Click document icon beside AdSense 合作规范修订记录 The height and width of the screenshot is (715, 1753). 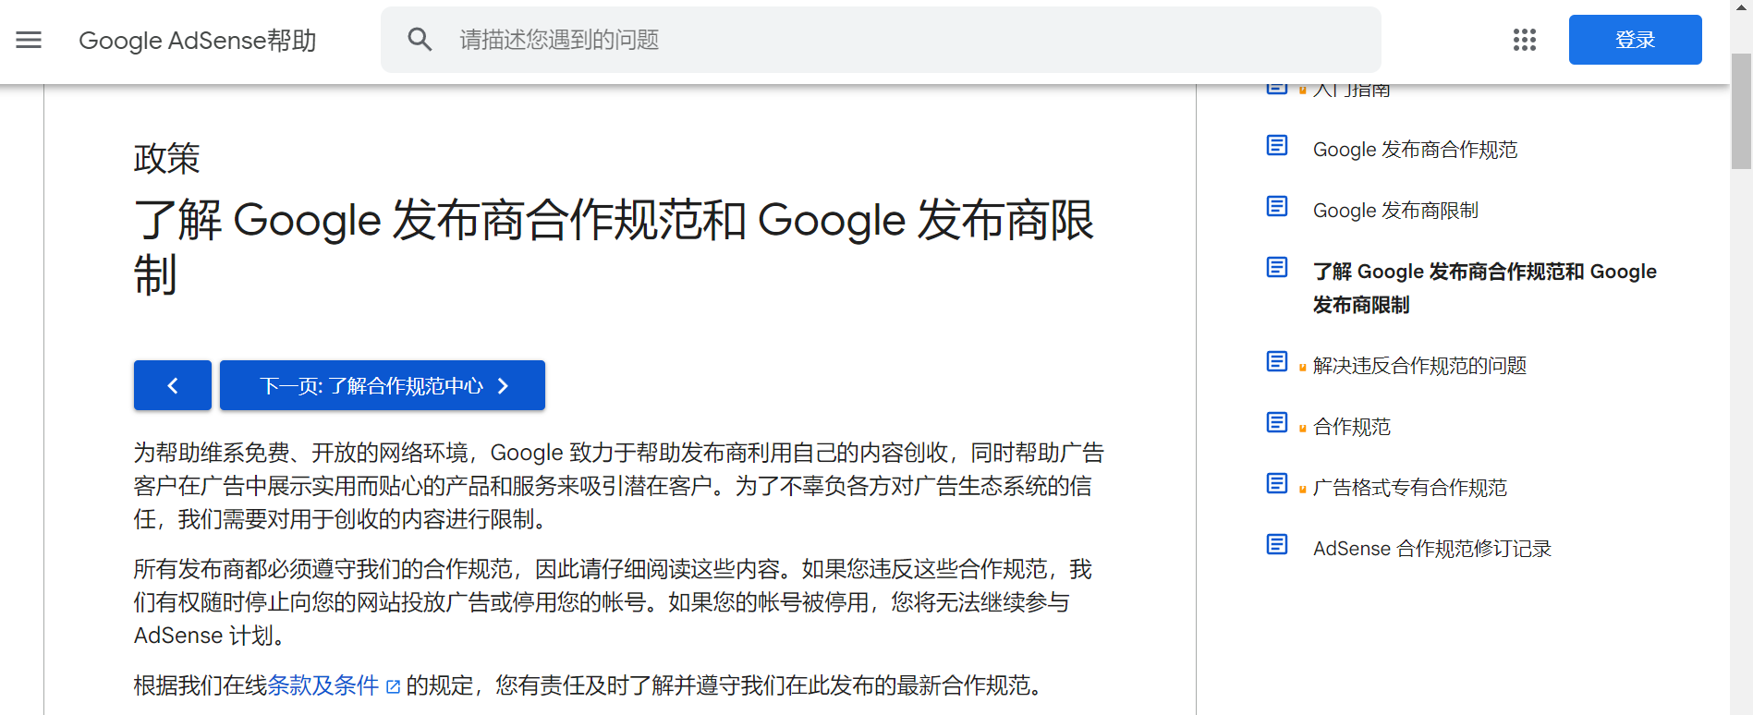[1277, 544]
